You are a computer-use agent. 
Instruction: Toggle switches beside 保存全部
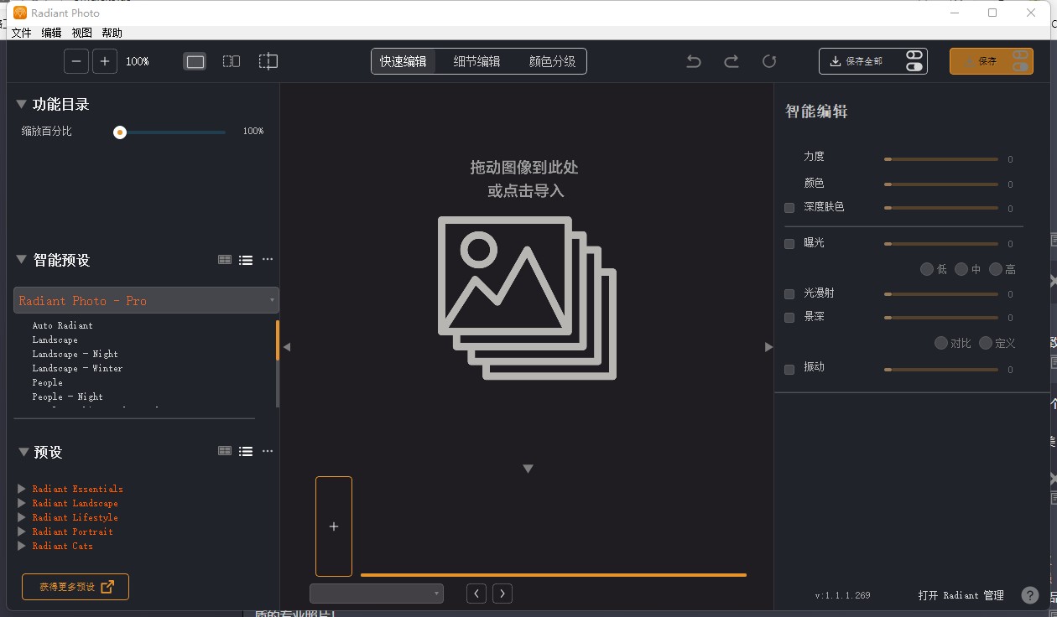point(914,61)
